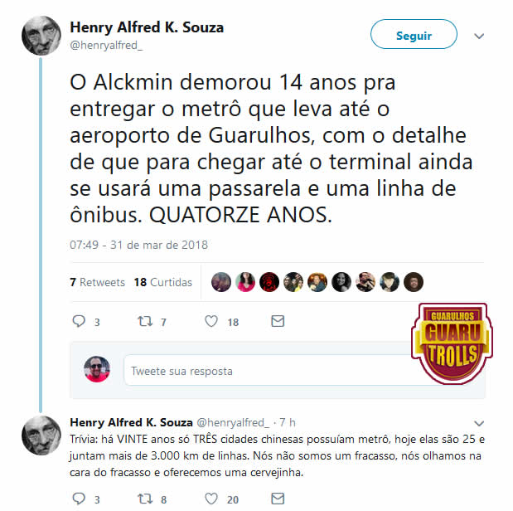Click the Seguir follow button
The height and width of the screenshot is (511, 513).
(x=414, y=34)
